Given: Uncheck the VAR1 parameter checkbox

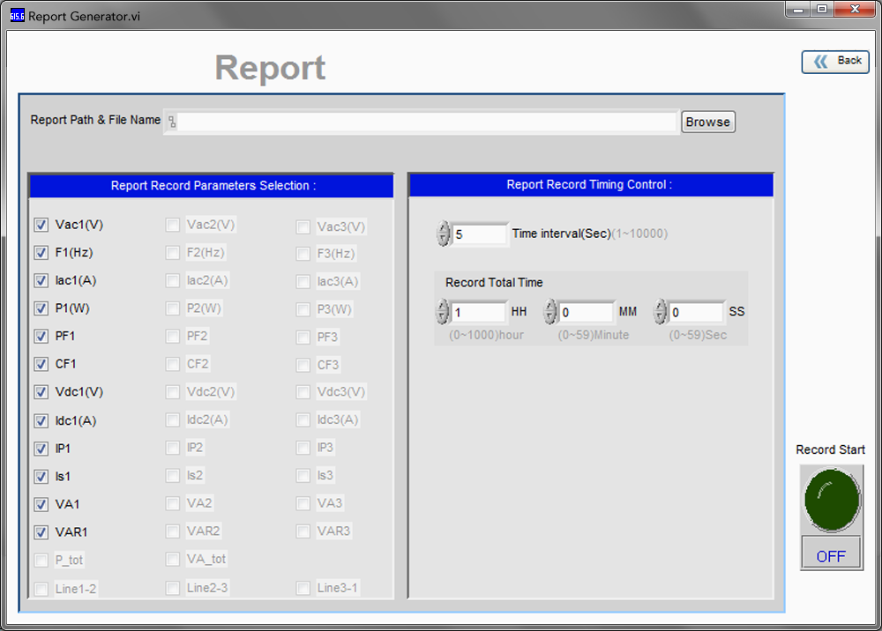Looking at the screenshot, I should coord(41,532).
